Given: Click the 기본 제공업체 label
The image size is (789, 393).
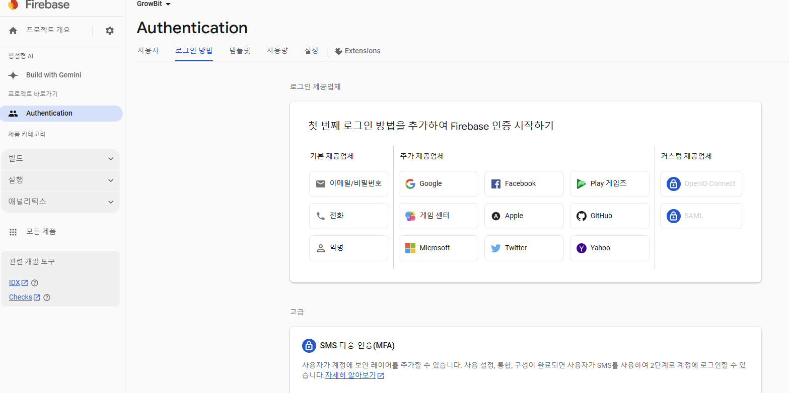Looking at the screenshot, I should click(x=332, y=156).
